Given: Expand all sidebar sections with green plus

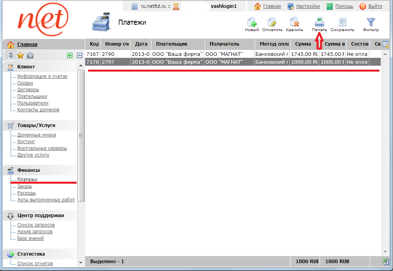Looking at the screenshot, I should 70,55.
